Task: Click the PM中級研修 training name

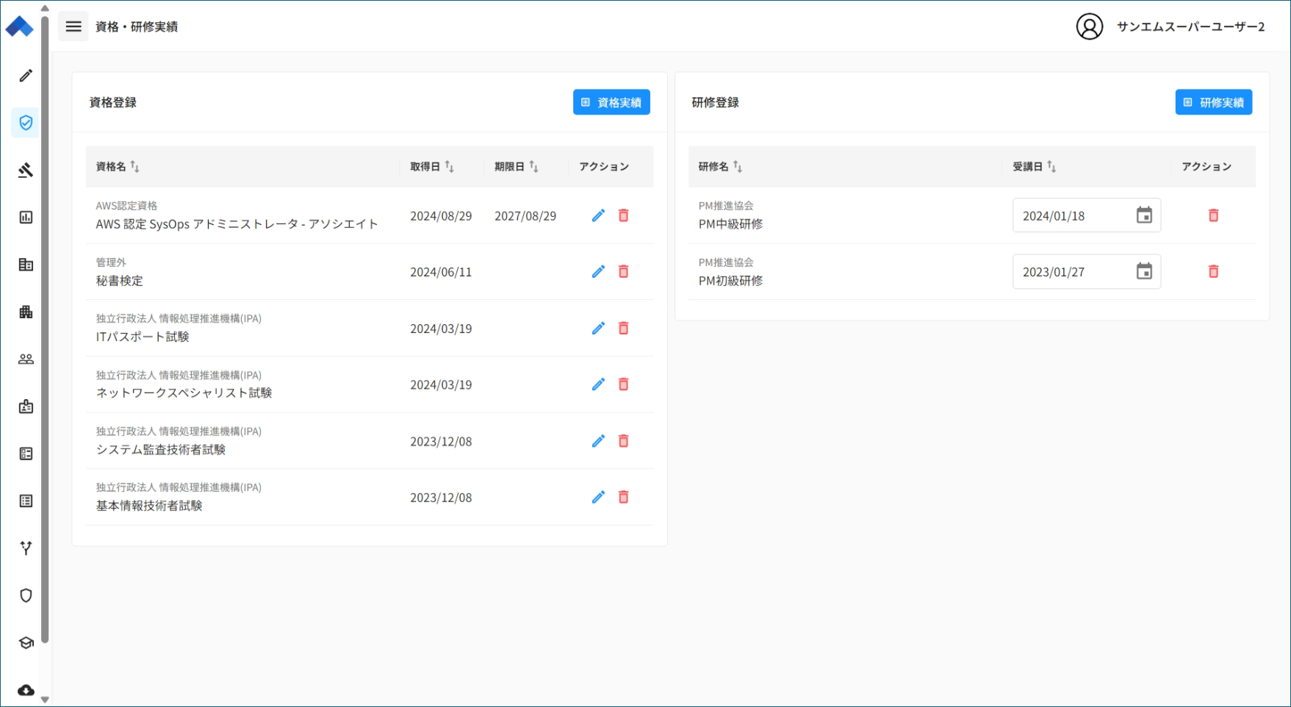Action: (x=730, y=224)
